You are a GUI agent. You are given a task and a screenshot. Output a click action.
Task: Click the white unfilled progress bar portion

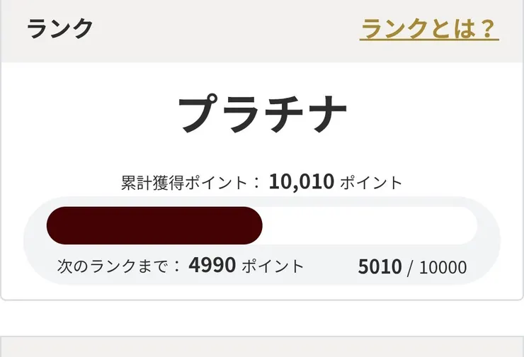pyautogui.click(x=368, y=225)
